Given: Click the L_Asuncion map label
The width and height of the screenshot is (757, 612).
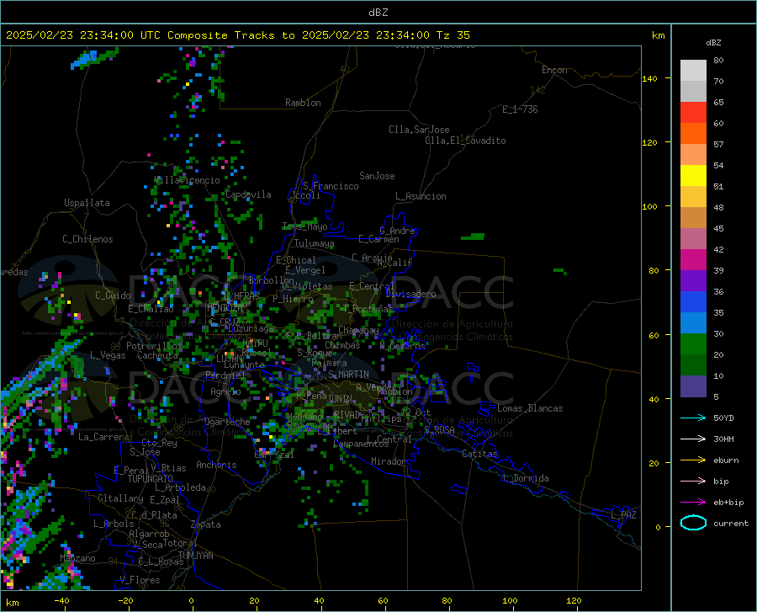Looking at the screenshot, I should click(x=421, y=196).
